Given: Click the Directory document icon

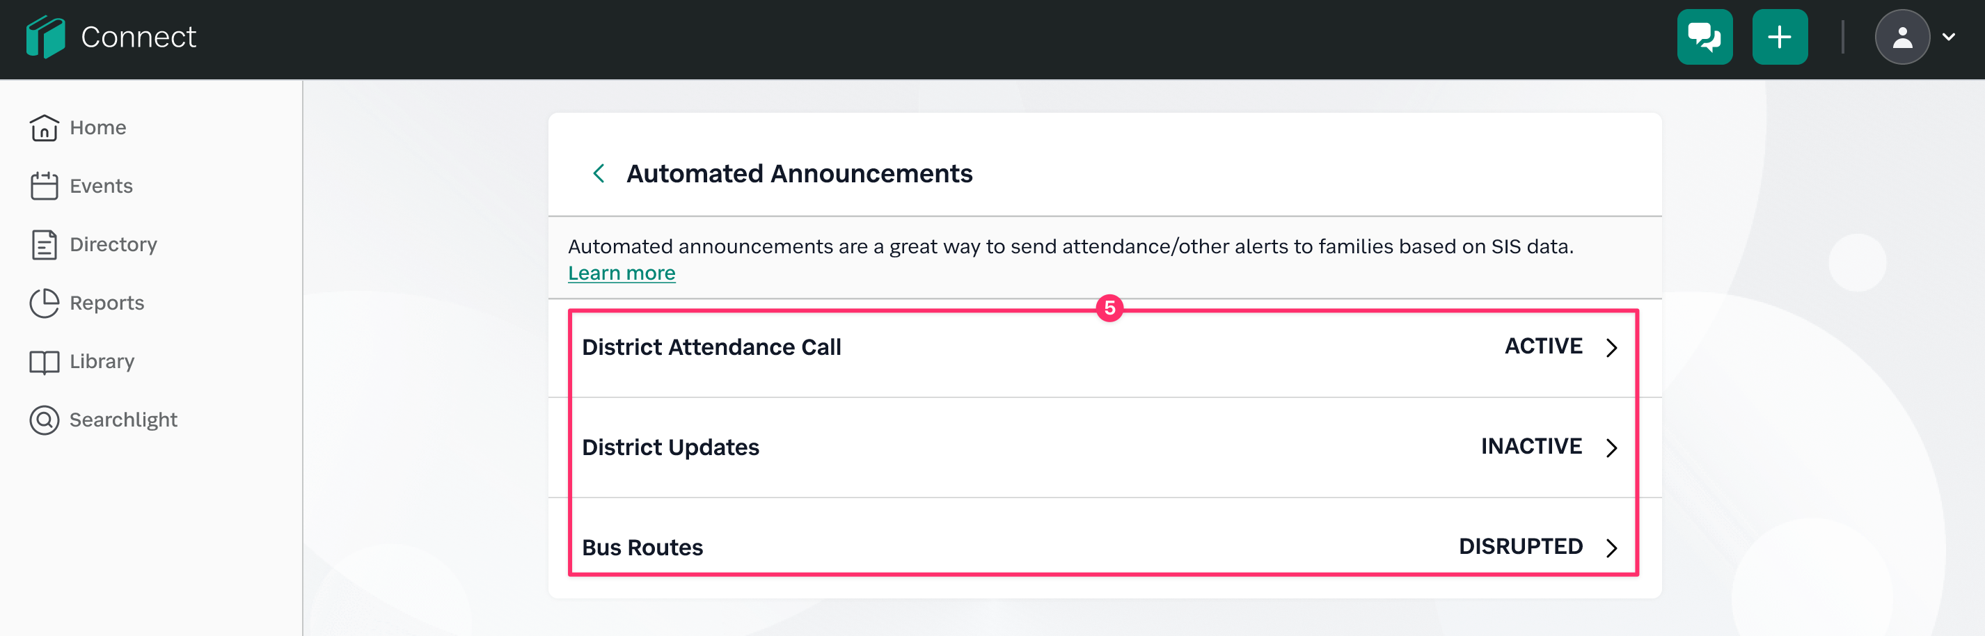Looking at the screenshot, I should [x=44, y=245].
